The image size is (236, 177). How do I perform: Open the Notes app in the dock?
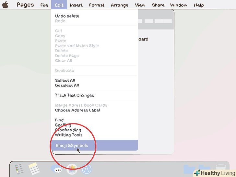coord(34,169)
